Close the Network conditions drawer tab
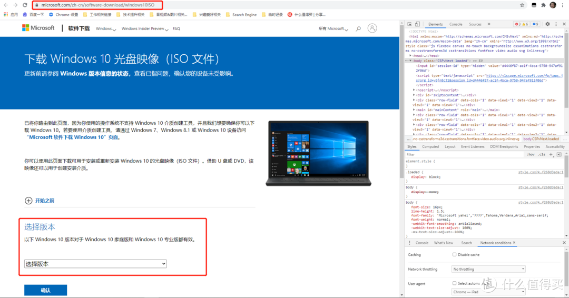 point(514,243)
